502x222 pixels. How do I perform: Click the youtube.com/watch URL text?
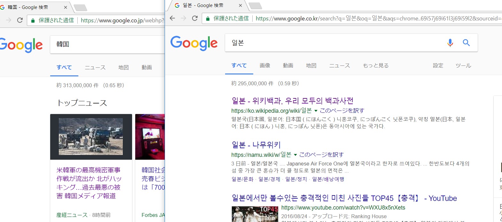[343, 208]
